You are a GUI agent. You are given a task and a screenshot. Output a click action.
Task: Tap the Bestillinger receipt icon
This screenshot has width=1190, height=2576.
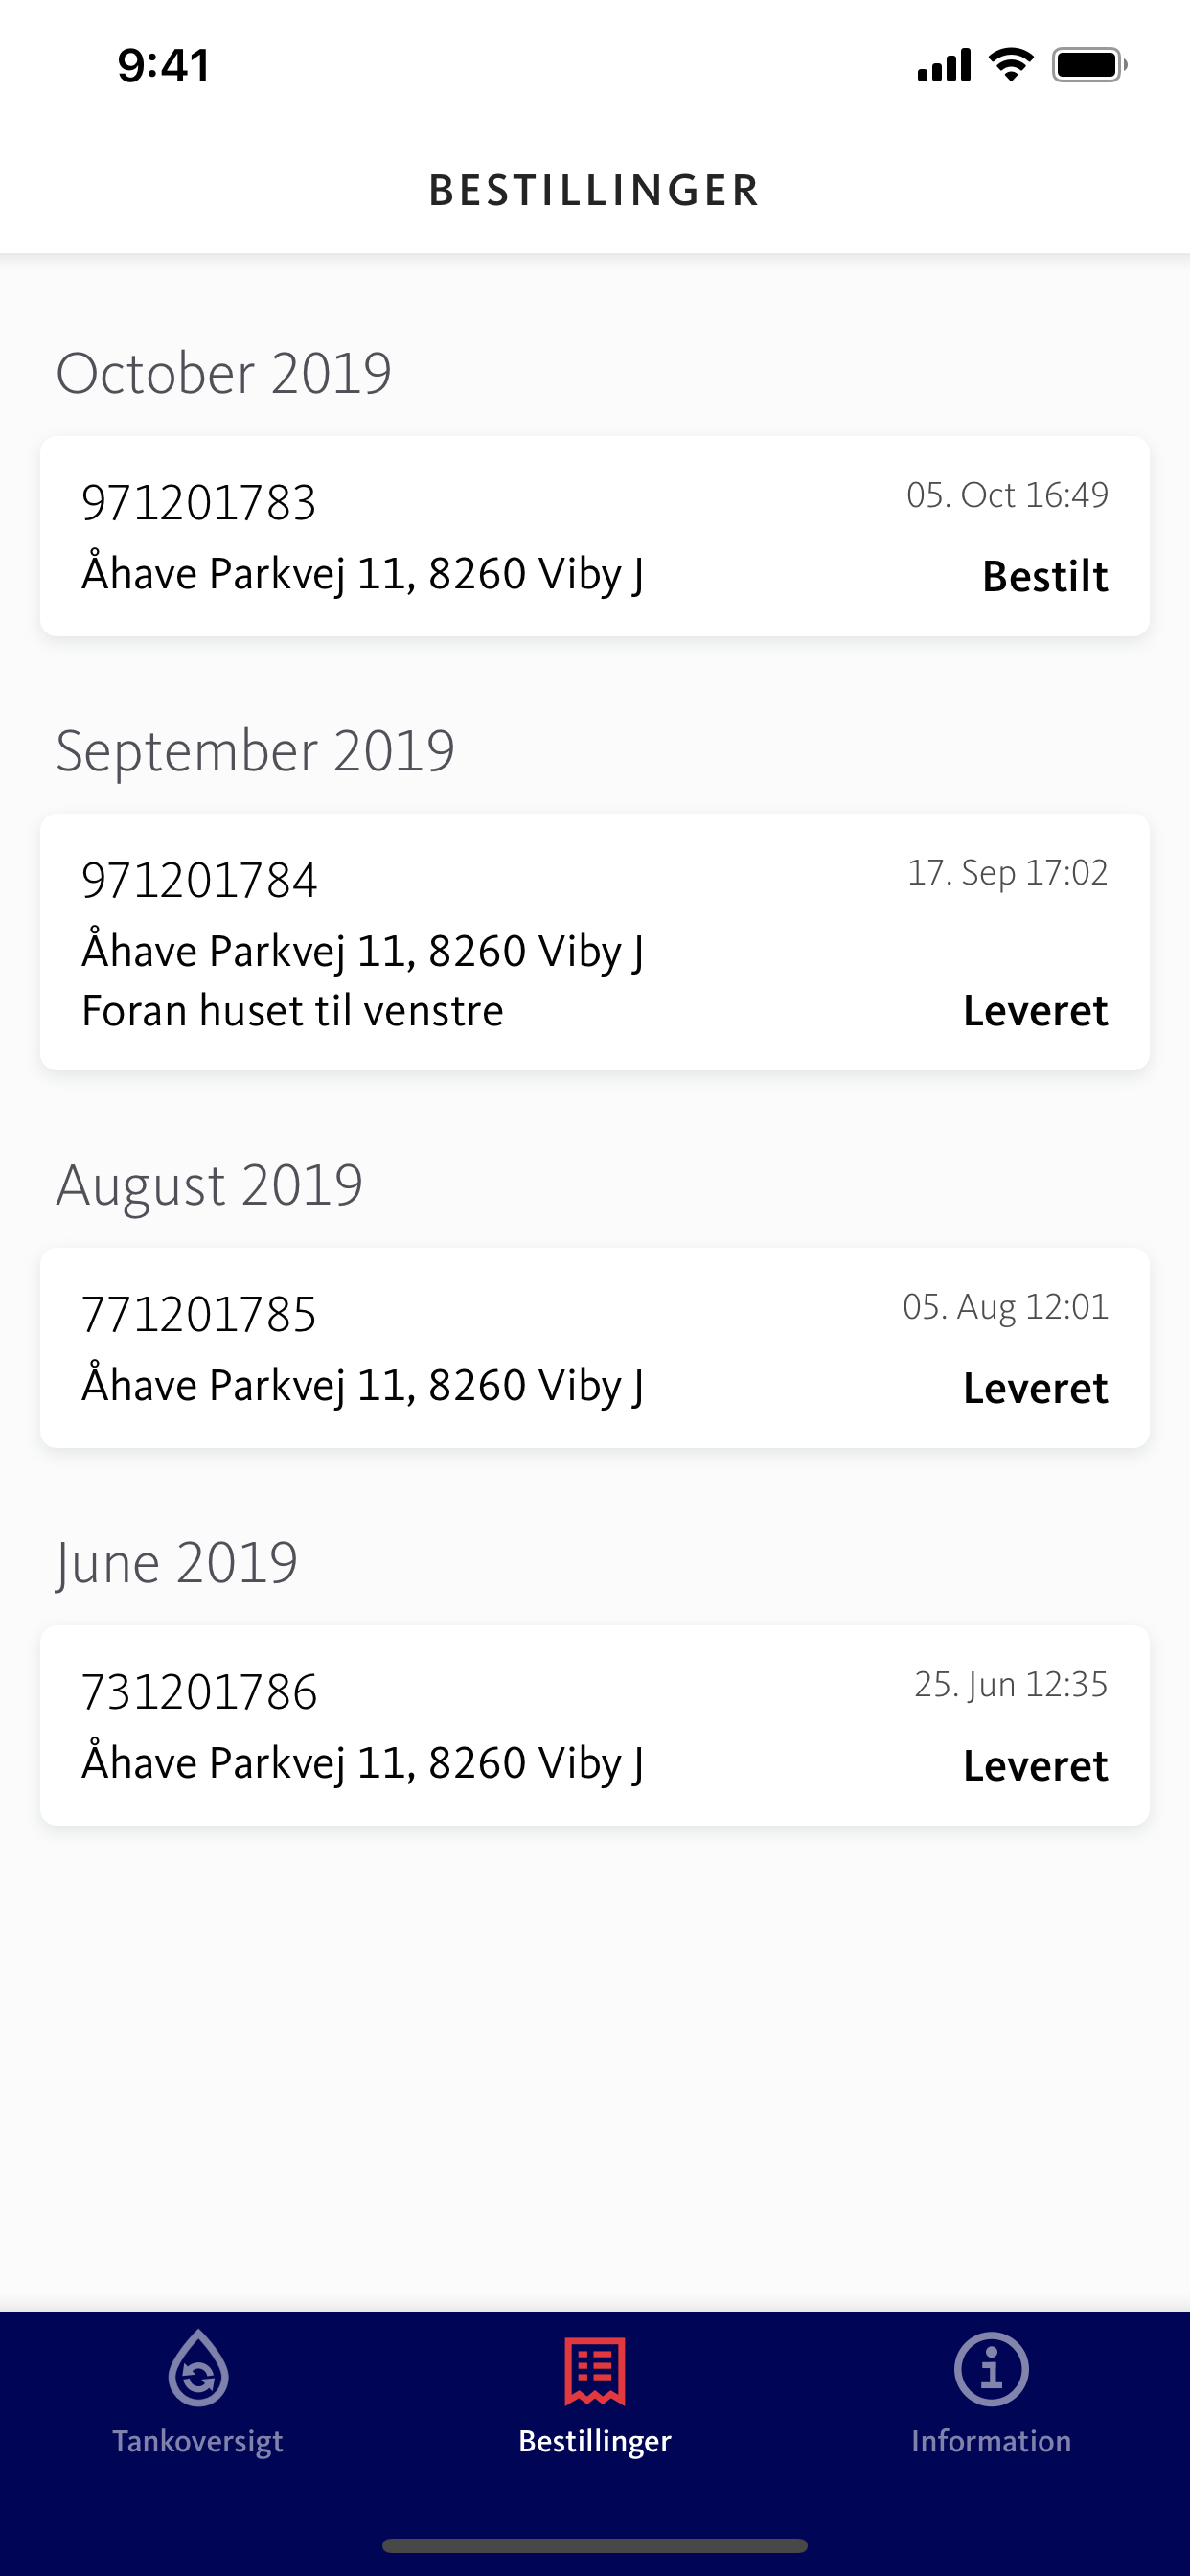click(x=595, y=2370)
